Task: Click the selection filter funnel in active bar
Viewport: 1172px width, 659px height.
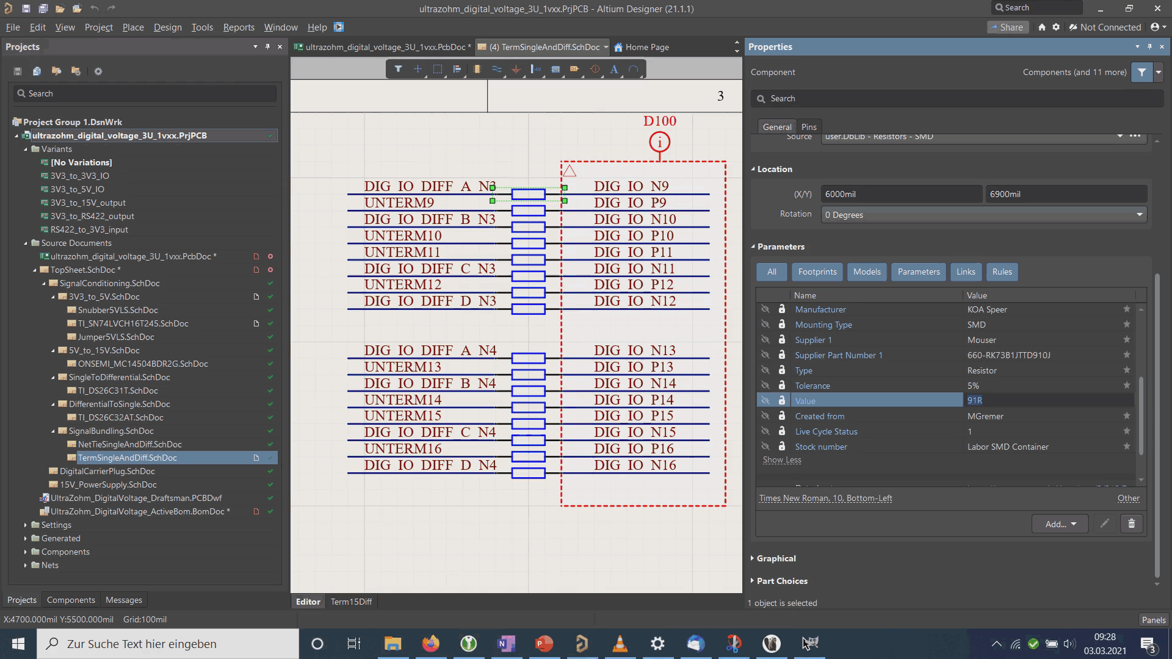Action: coord(398,70)
